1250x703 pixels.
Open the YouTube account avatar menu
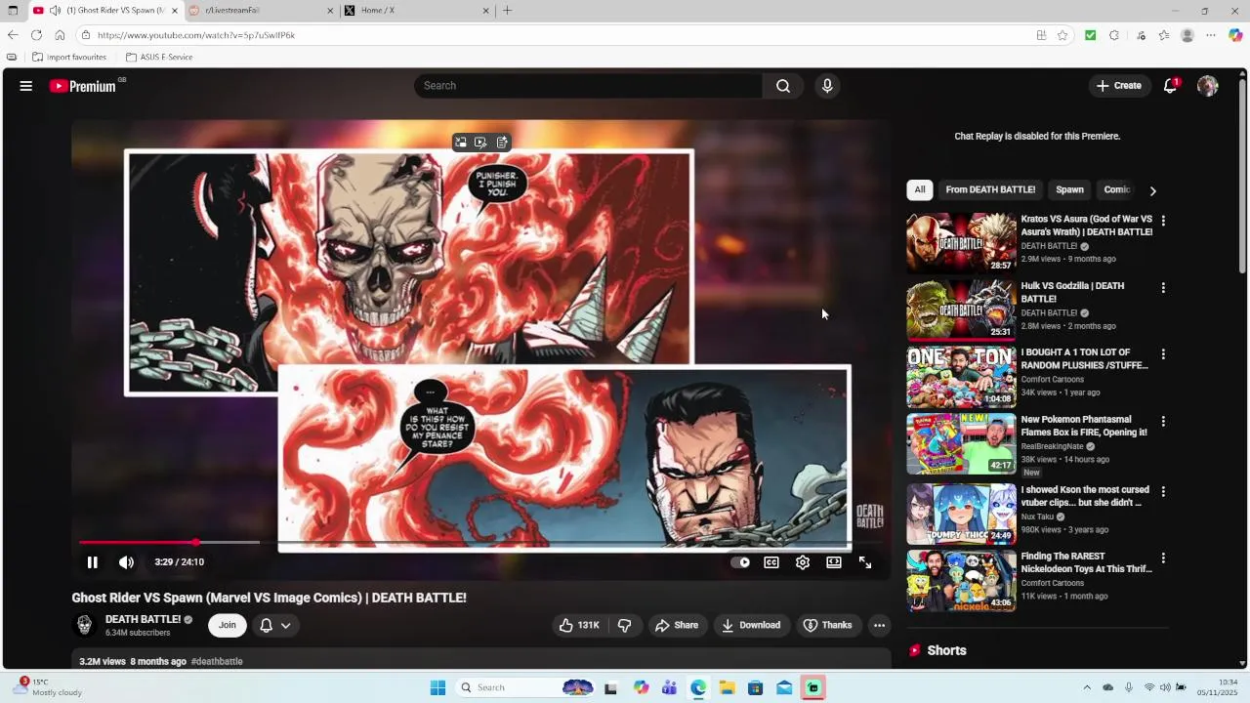pos(1208,86)
